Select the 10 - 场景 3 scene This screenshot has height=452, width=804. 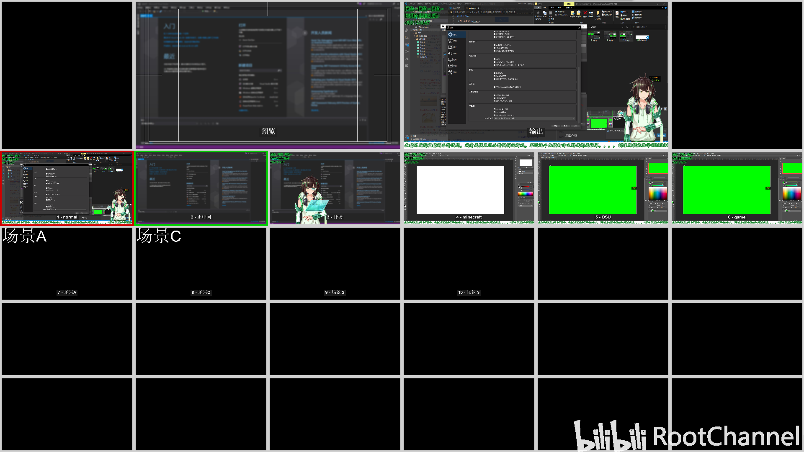(x=469, y=264)
